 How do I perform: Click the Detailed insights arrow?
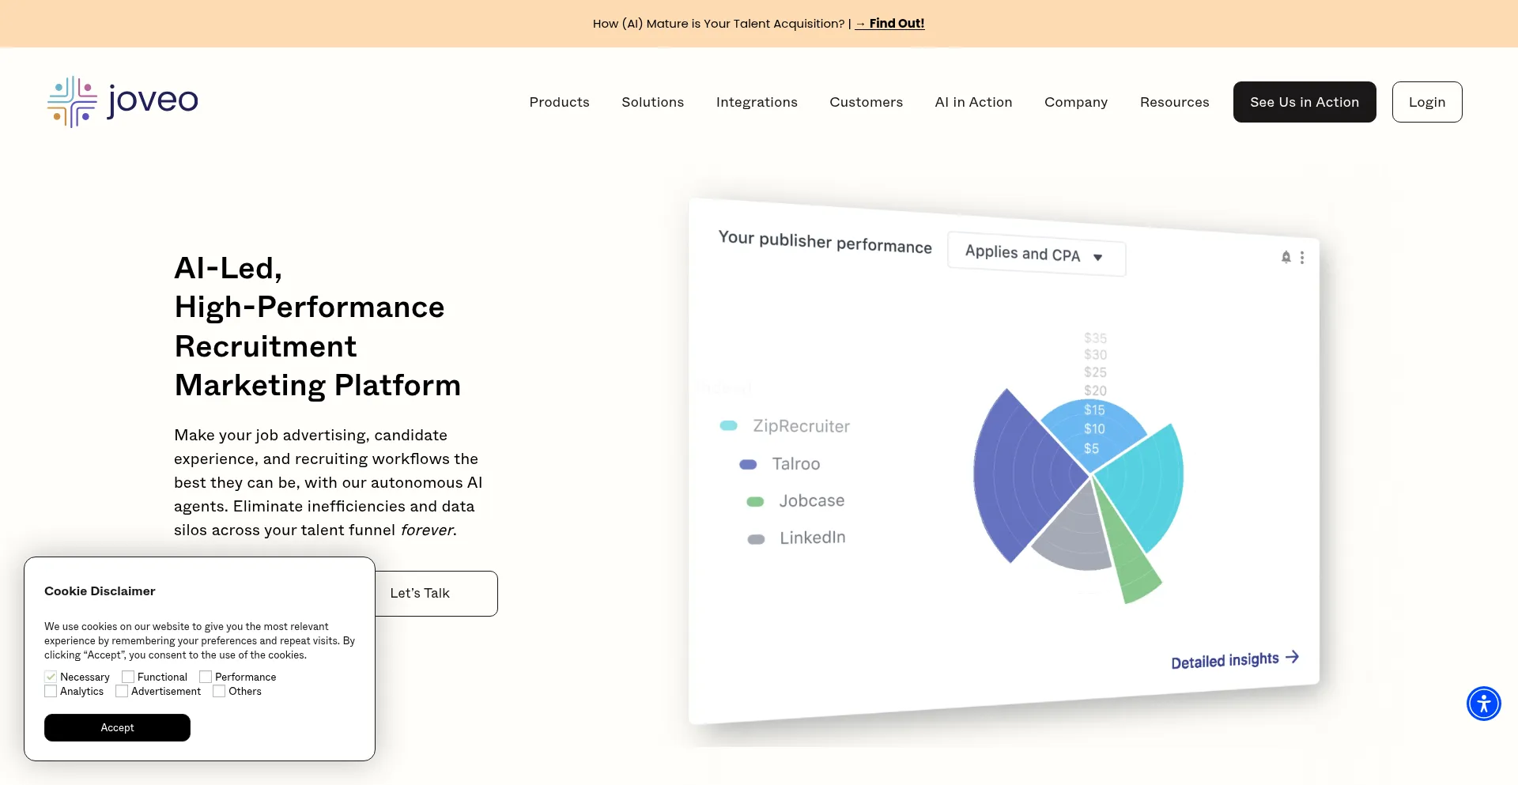click(1292, 657)
